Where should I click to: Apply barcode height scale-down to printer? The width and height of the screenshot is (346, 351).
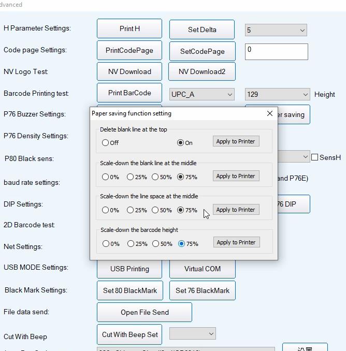(237, 242)
